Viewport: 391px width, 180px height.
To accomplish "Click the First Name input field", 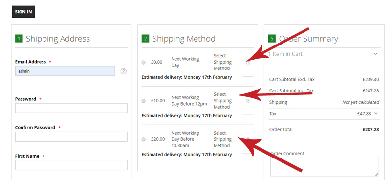I will click(x=71, y=165).
